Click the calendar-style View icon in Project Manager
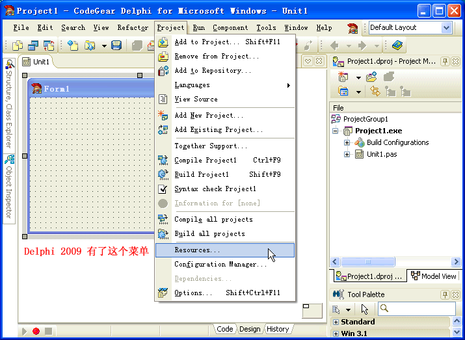The width and height of the screenshot is (465, 340). click(343, 92)
